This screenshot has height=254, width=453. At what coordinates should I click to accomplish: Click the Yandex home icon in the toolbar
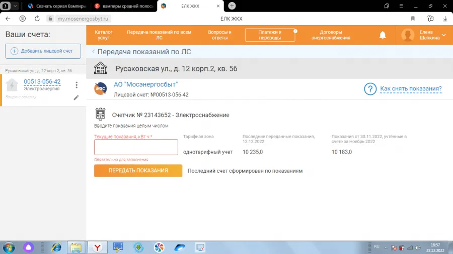pyautogui.click(x=22, y=19)
